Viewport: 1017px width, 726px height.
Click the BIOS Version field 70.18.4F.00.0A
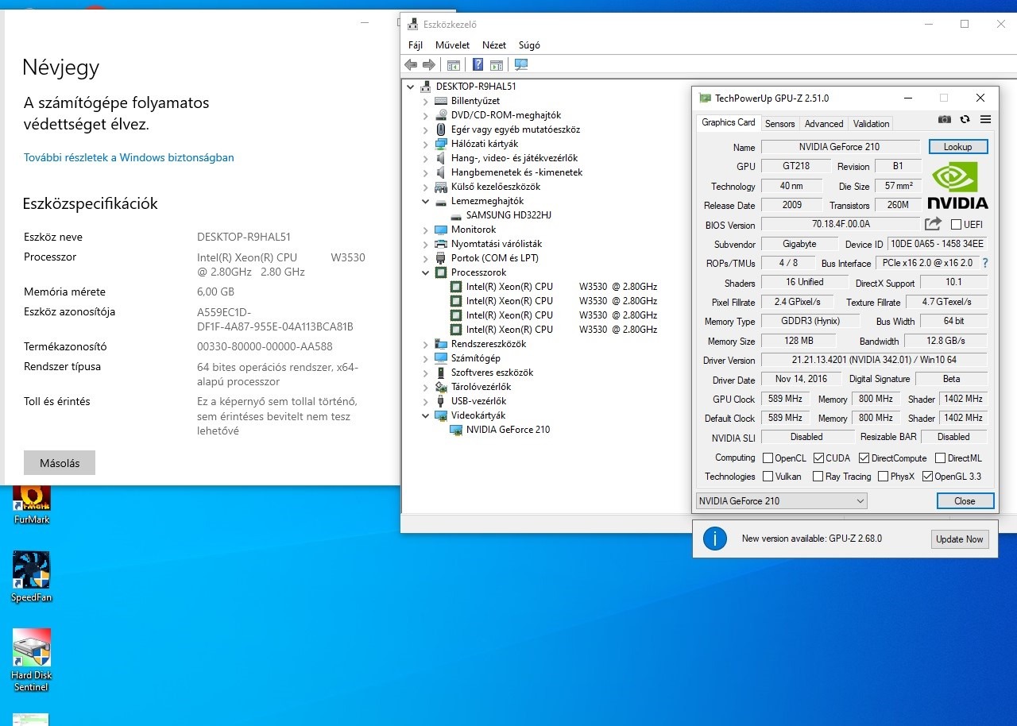841,225
